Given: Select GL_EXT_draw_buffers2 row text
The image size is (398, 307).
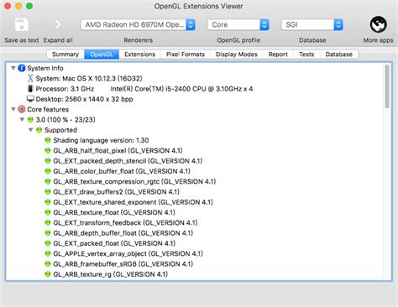Looking at the screenshot, I should tap(116, 192).
